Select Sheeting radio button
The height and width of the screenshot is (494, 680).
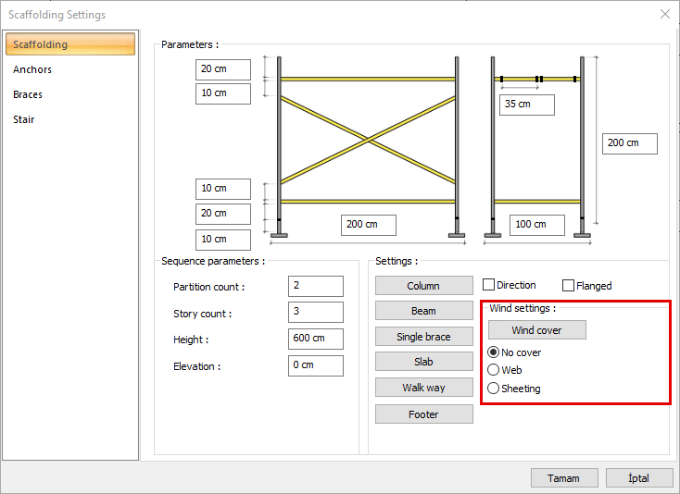tap(494, 389)
